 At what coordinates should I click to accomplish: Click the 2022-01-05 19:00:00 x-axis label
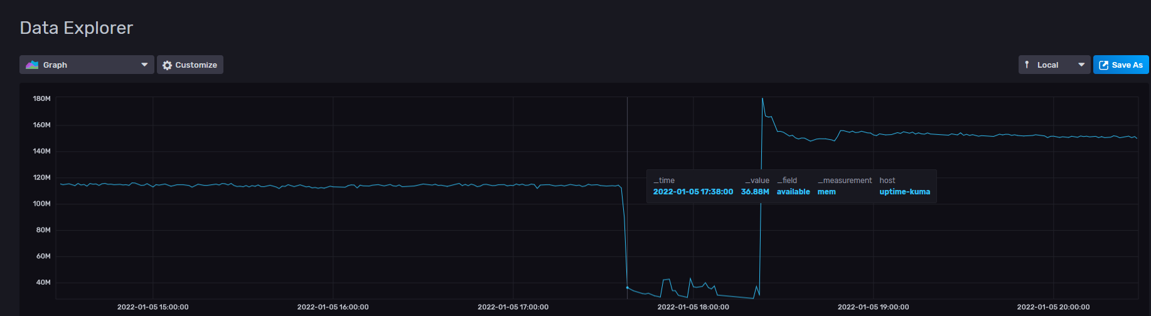873,307
